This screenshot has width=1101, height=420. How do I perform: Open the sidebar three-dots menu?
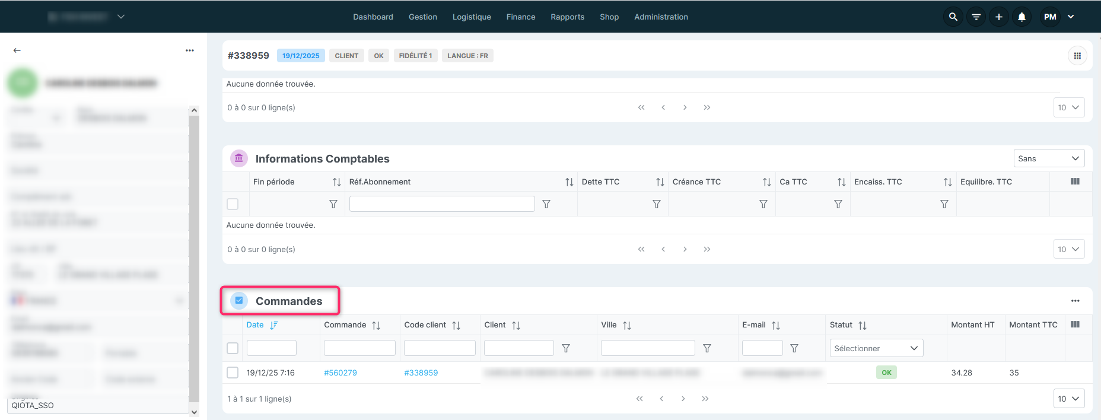[x=189, y=50]
